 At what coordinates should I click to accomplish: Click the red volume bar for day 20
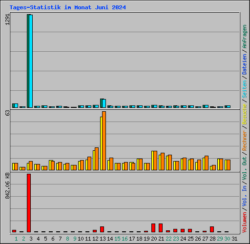(x=153, y=228)
